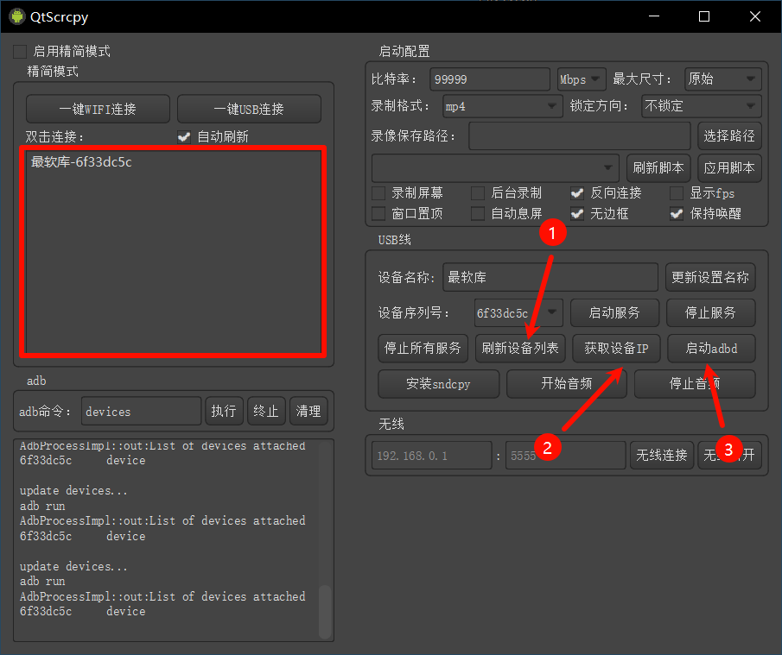Enable the 显示fps checkbox
Screen dimensions: 782x655
coord(677,193)
